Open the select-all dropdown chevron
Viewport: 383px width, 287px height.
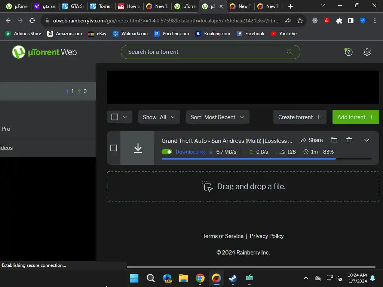(x=125, y=117)
